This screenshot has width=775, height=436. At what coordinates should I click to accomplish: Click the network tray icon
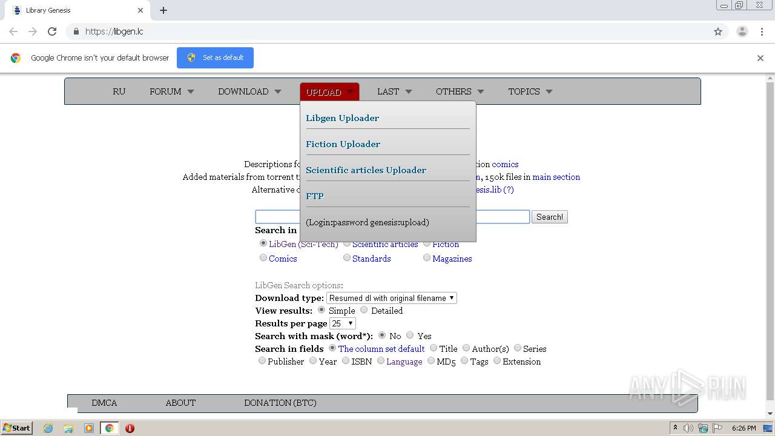point(703,428)
